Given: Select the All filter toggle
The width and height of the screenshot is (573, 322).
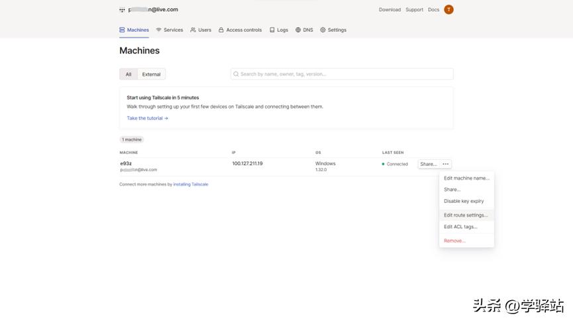Looking at the screenshot, I should coord(129,74).
